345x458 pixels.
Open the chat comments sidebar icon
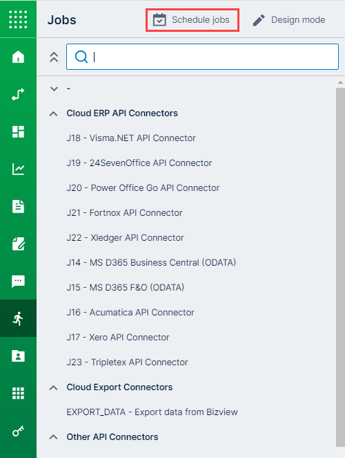(18, 281)
